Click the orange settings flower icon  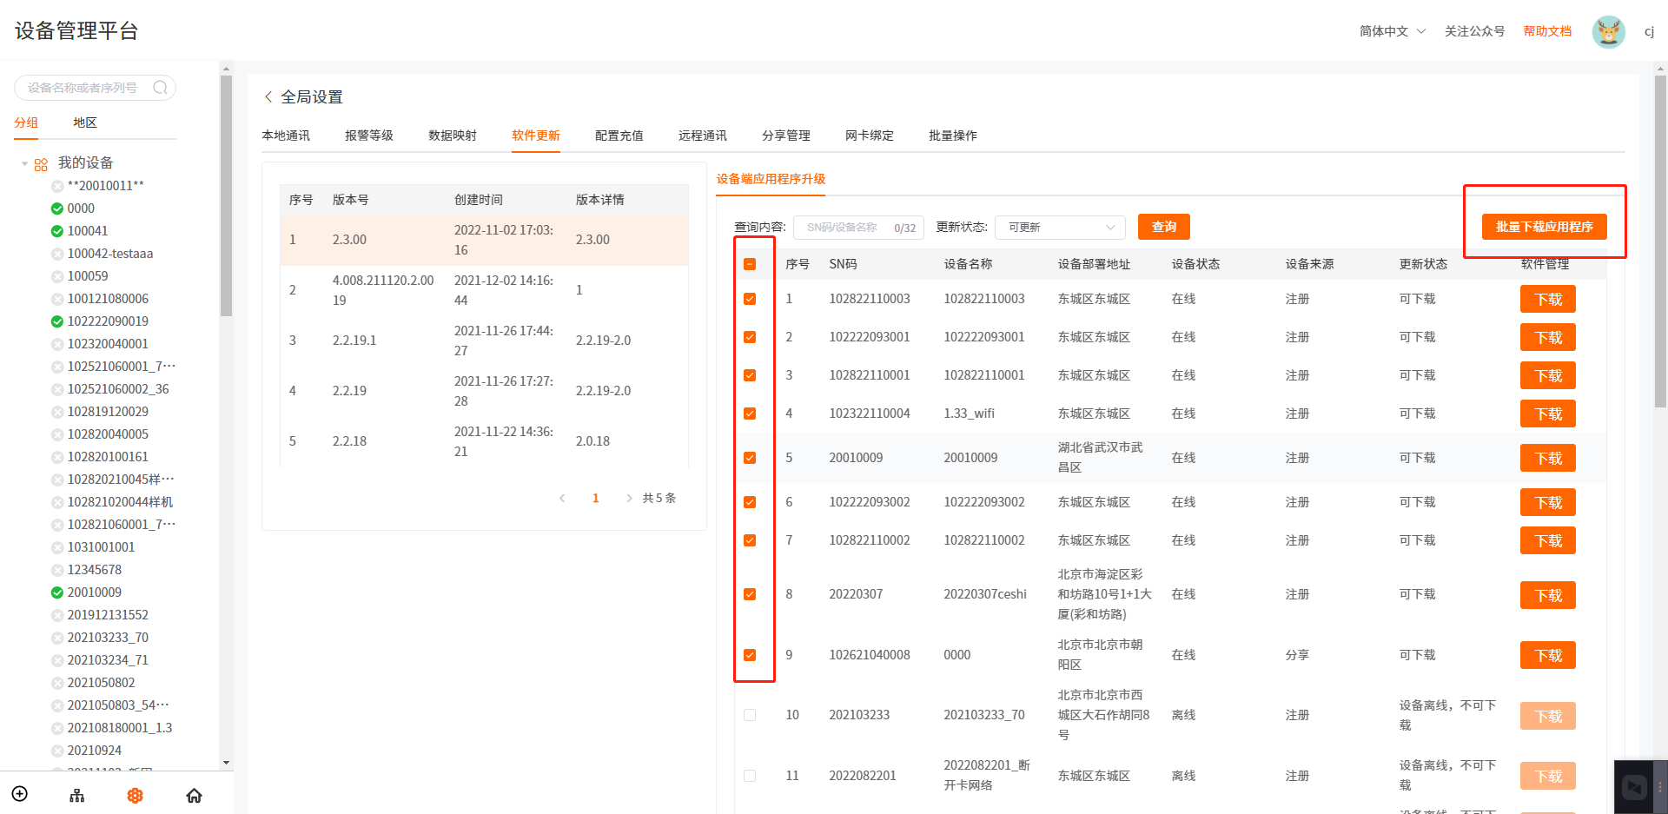point(135,795)
